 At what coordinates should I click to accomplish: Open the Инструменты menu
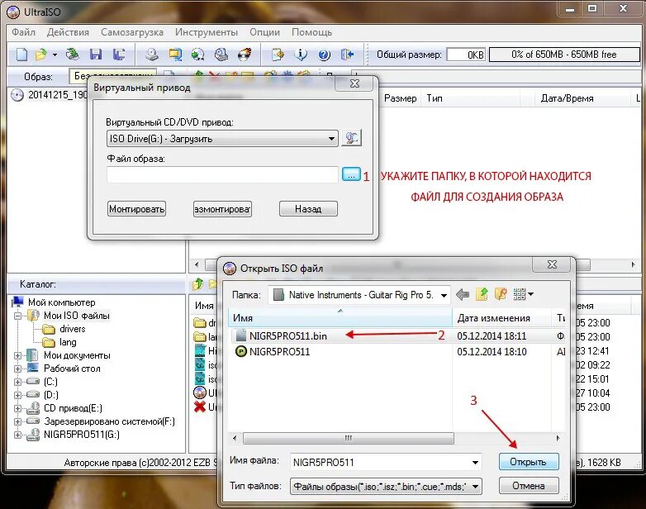(206, 32)
